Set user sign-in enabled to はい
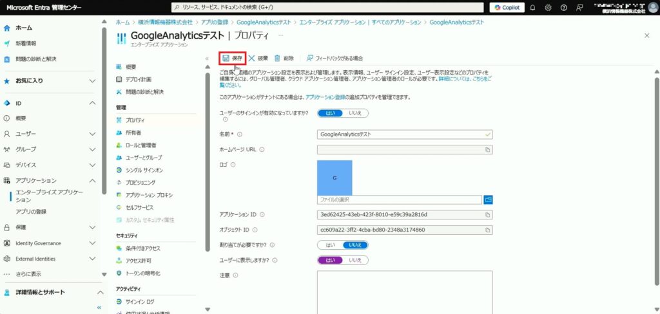Viewport: 660px width, 314px height. coord(331,113)
